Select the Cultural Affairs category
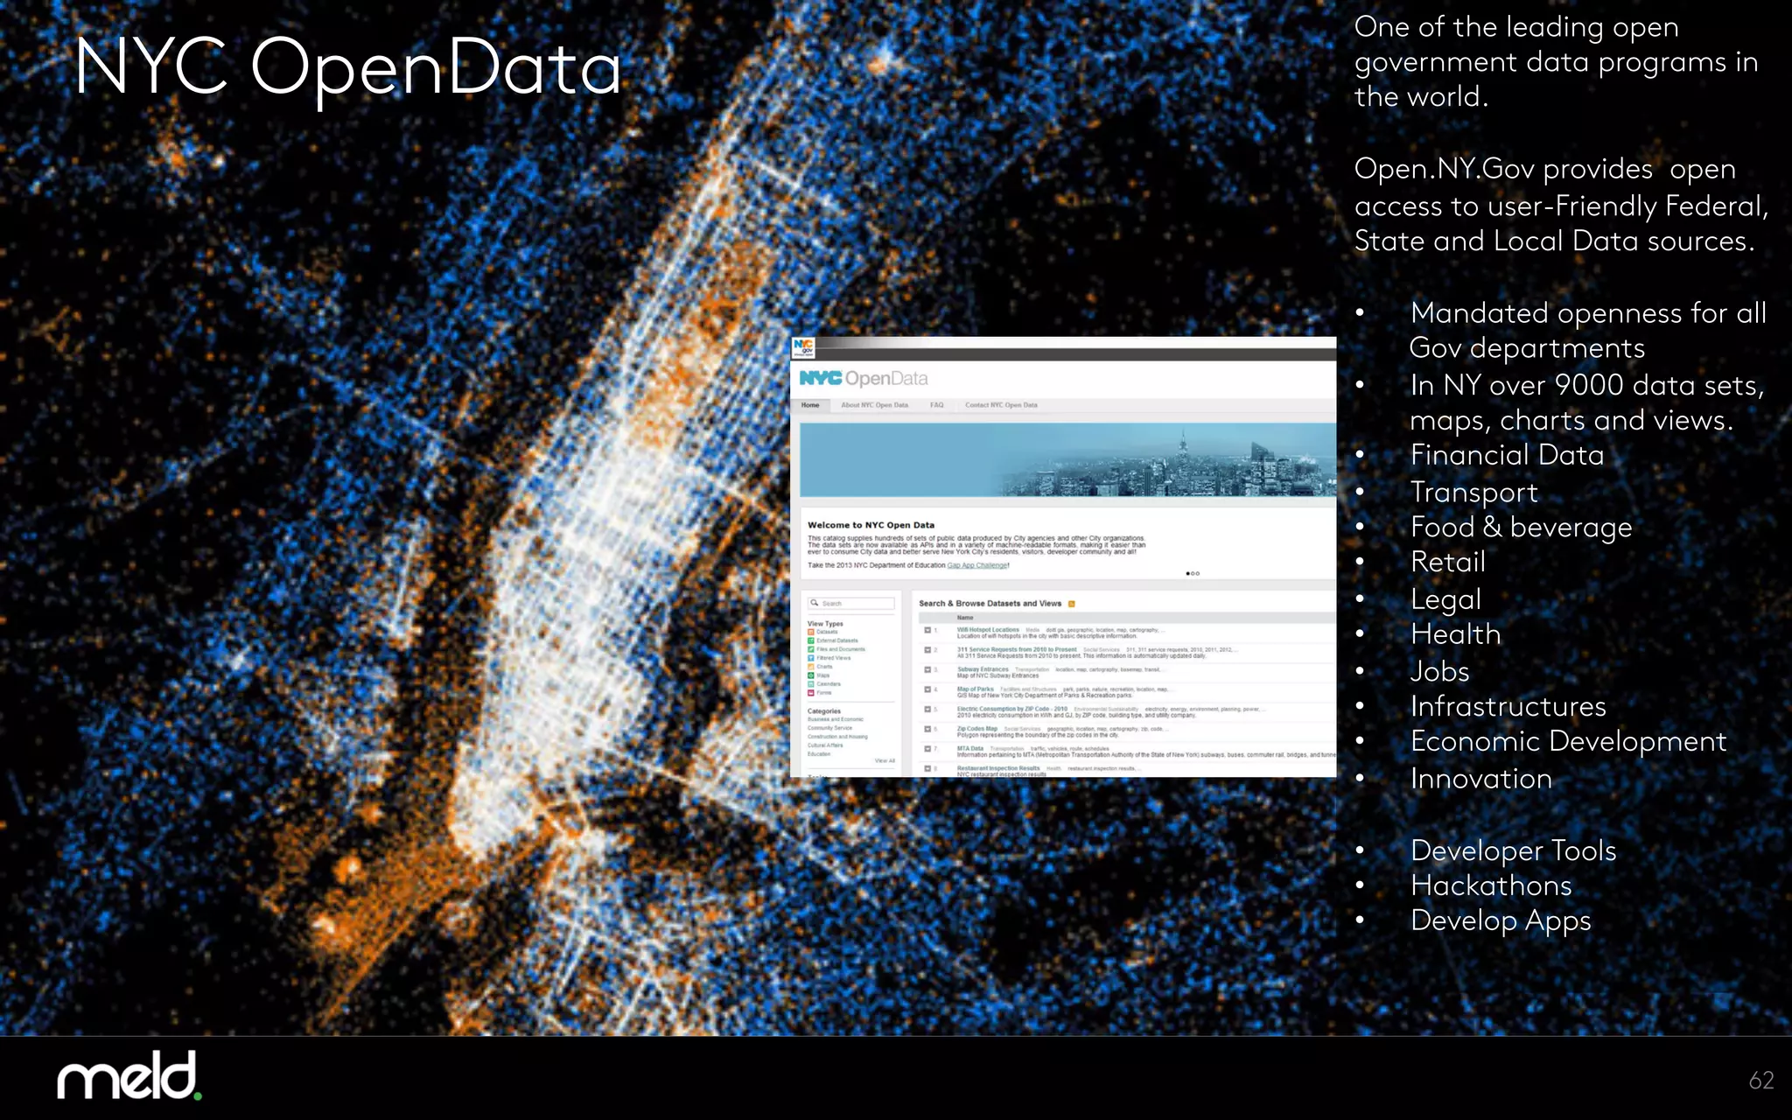This screenshot has height=1120, width=1792. [x=825, y=745]
